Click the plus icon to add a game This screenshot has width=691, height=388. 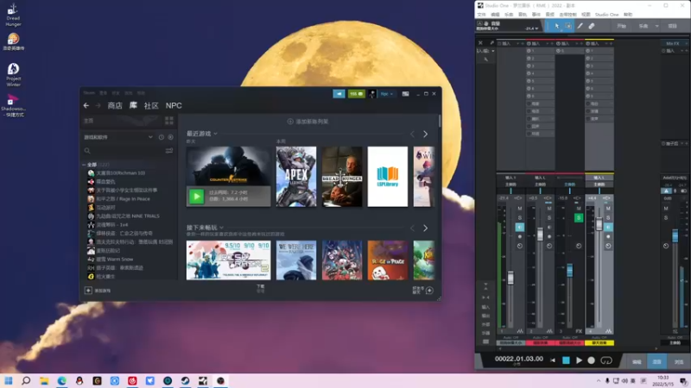pyautogui.click(x=88, y=291)
